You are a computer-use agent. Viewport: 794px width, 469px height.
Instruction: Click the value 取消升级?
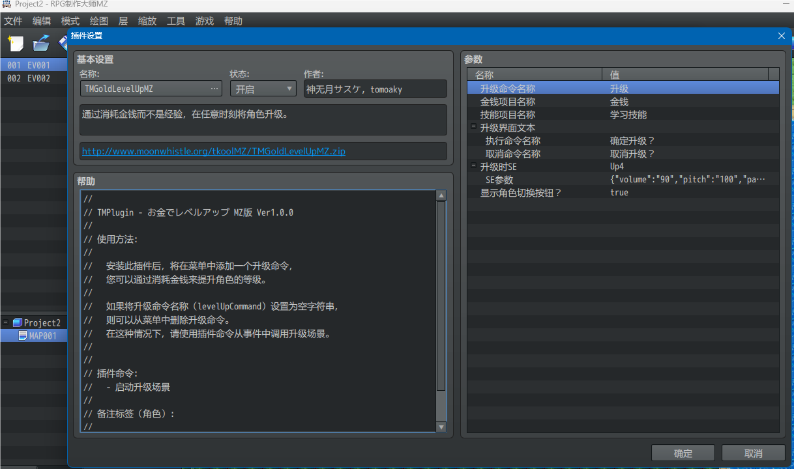pyautogui.click(x=632, y=154)
